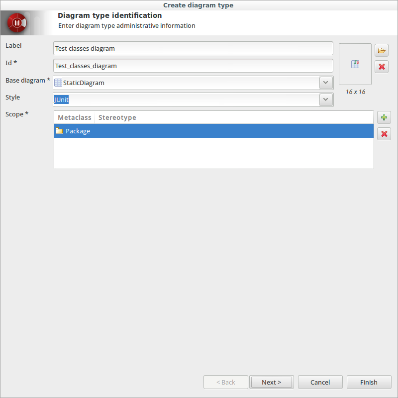The height and width of the screenshot is (398, 398).
Task: Click the Metaclass column header
Action: pos(75,117)
